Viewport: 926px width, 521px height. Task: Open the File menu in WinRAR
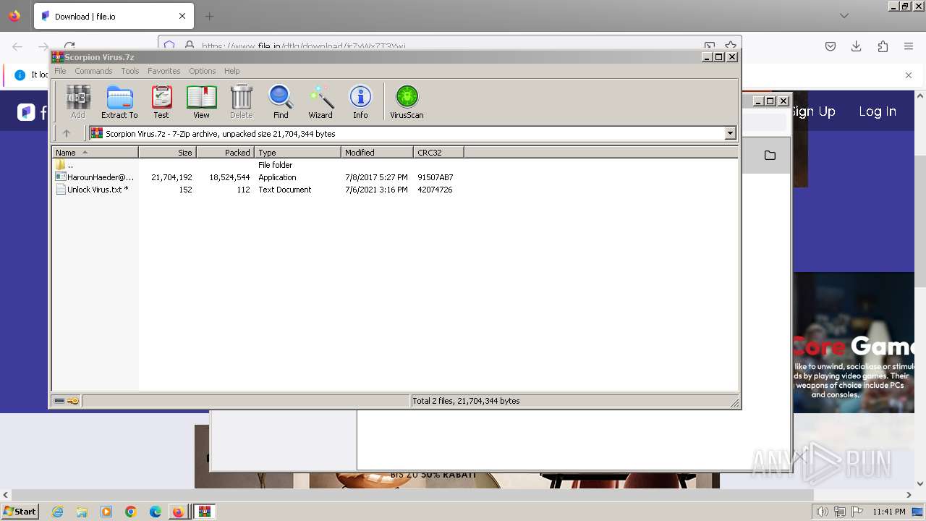[60, 71]
